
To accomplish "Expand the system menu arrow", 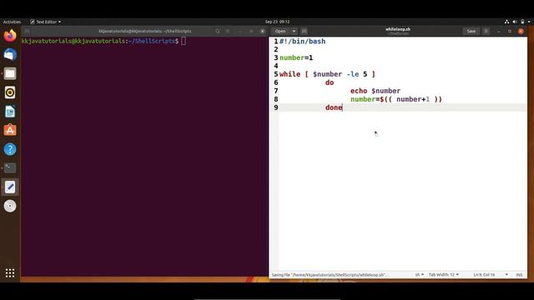I will [529, 22].
